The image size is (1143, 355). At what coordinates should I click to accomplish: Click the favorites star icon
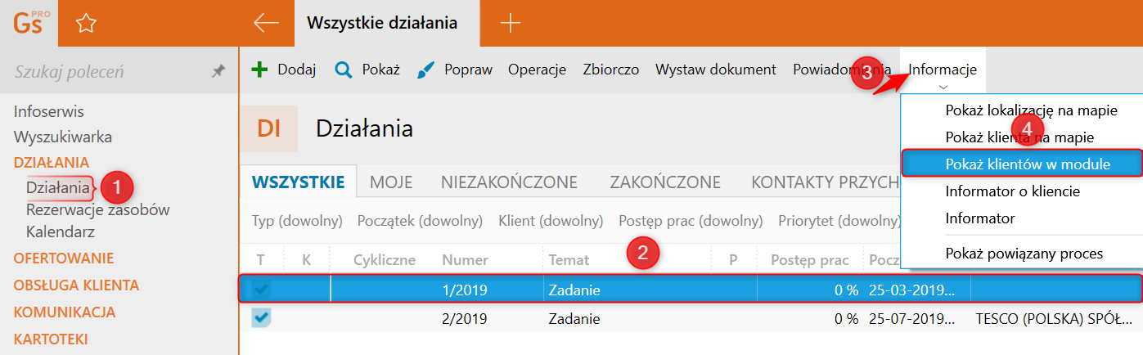point(85,24)
